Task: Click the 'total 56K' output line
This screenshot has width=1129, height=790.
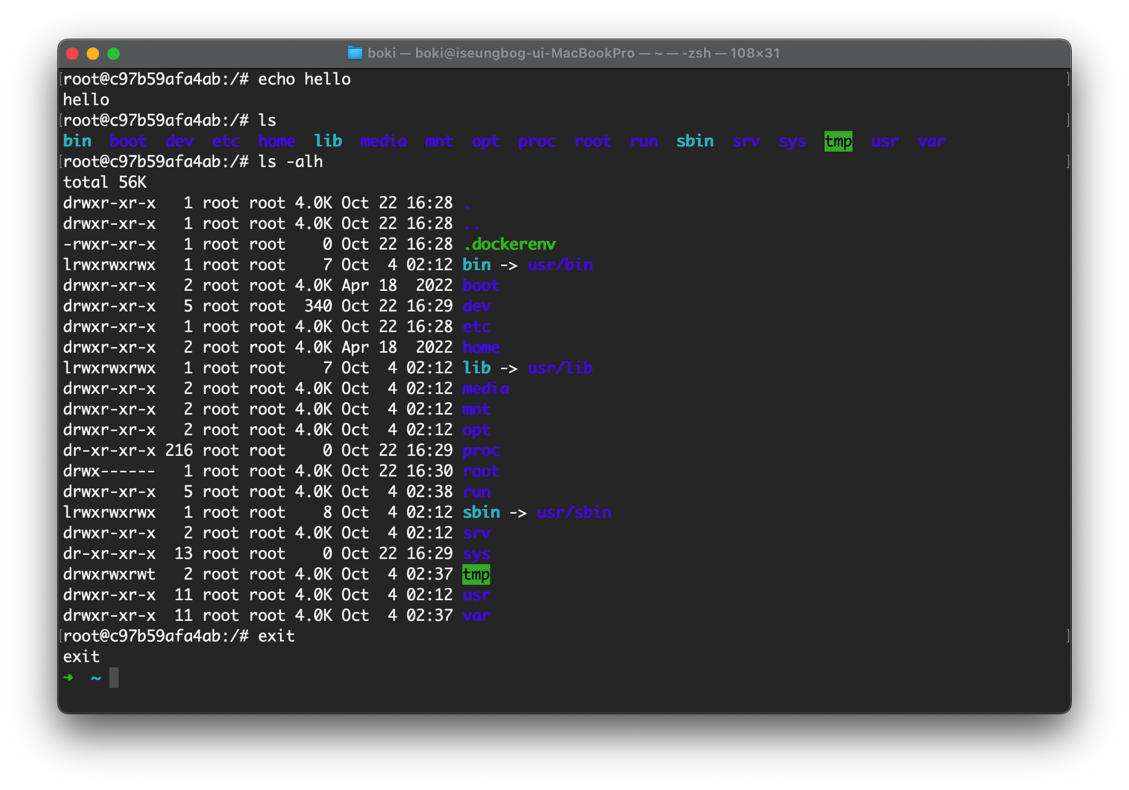Action: click(105, 183)
